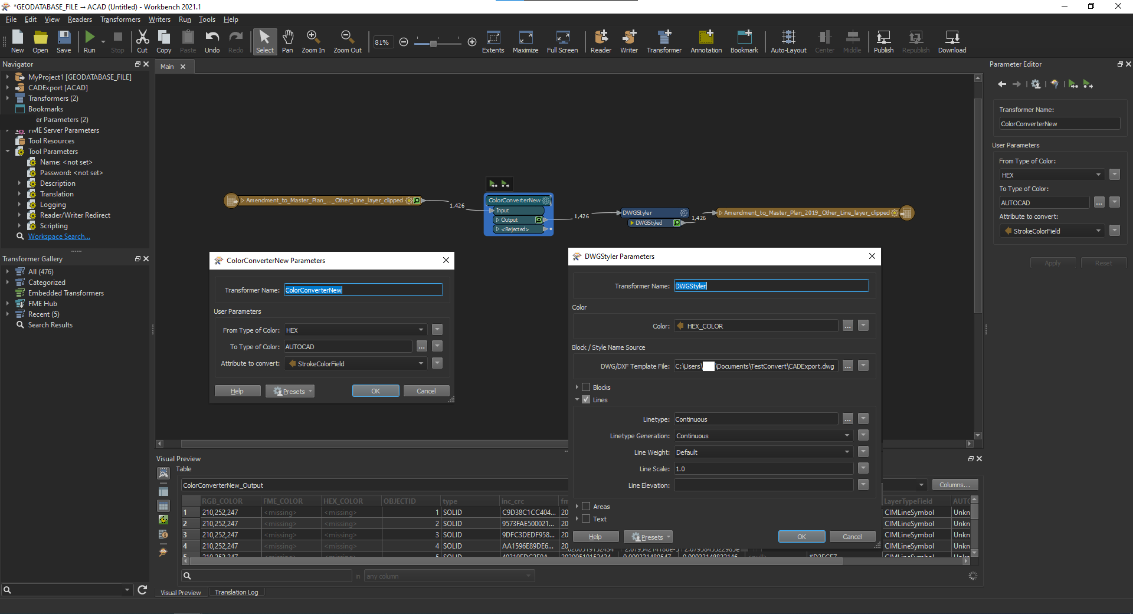Click the Visual Preview search field
This screenshot has height=614, width=1133.
[267, 576]
